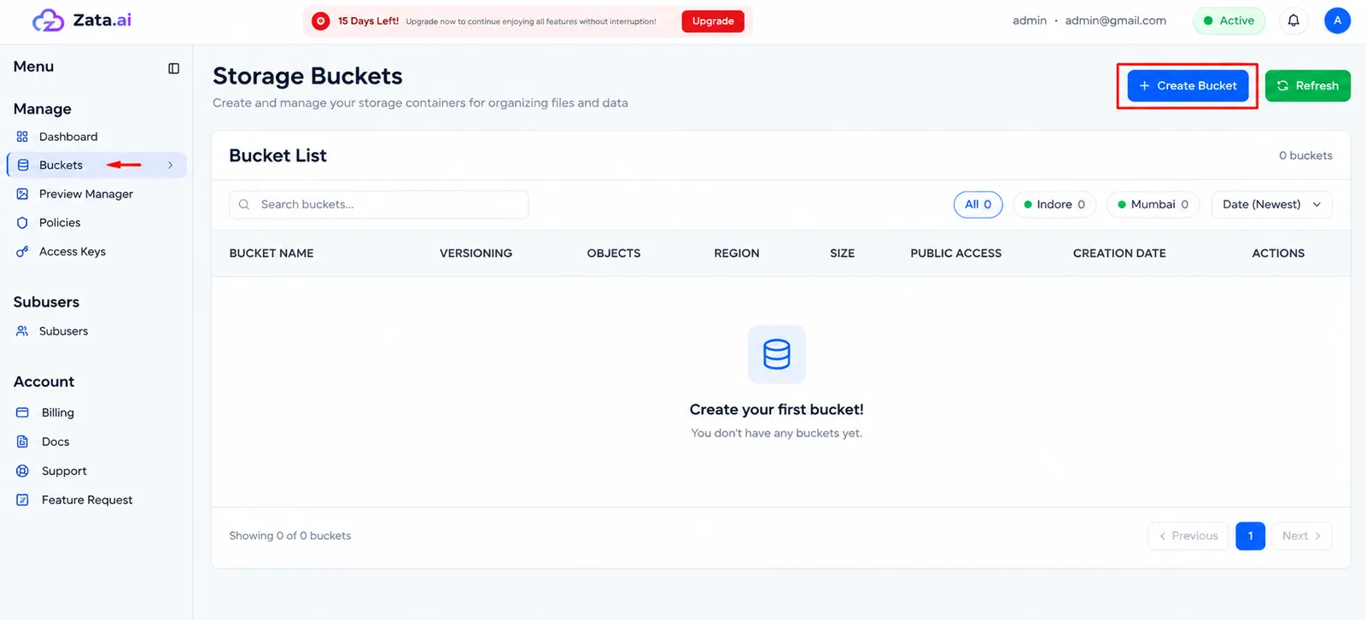Viewport: 1366px width, 620px height.
Task: Filter buckets by Mumbai region
Action: coord(1153,204)
